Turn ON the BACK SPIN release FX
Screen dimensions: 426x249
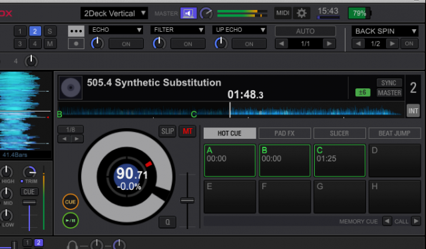pyautogui.click(x=409, y=44)
